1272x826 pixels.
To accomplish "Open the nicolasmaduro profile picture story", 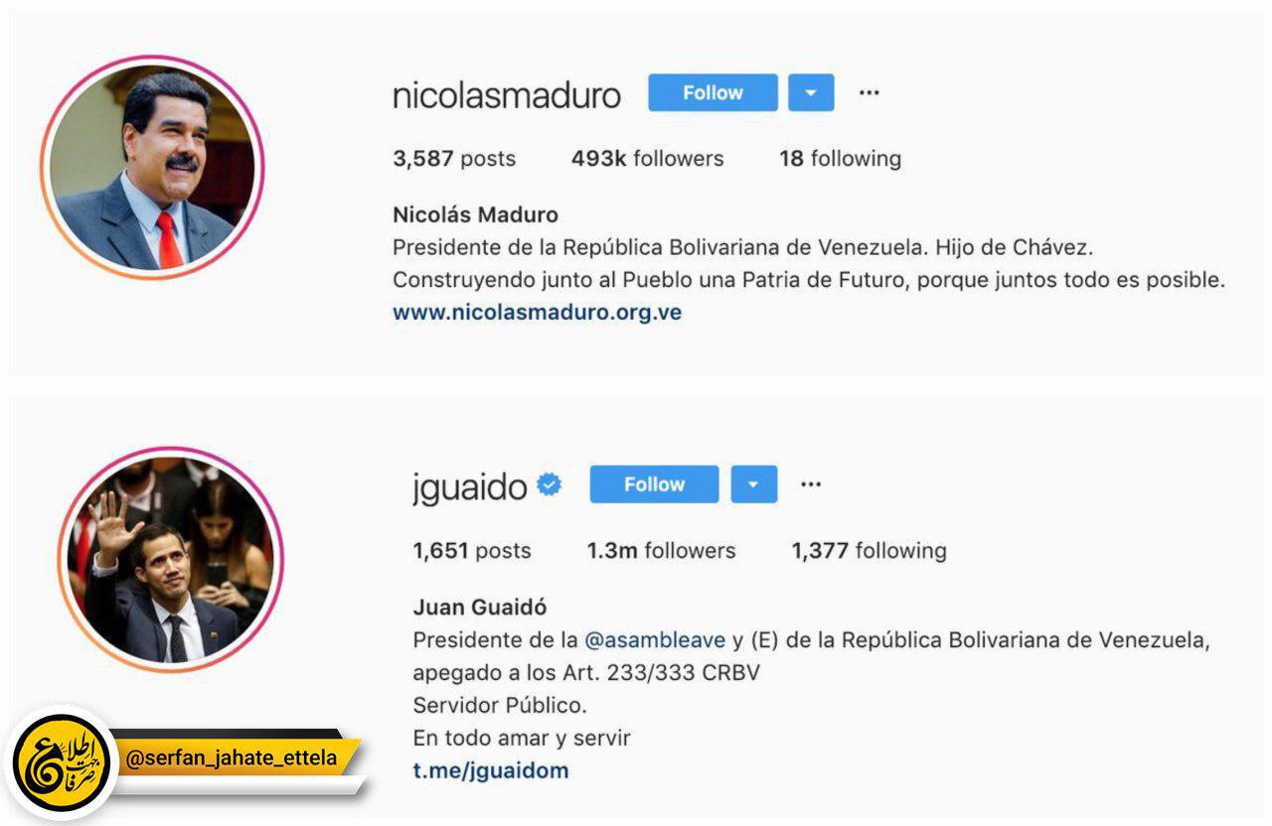I will tap(151, 168).
